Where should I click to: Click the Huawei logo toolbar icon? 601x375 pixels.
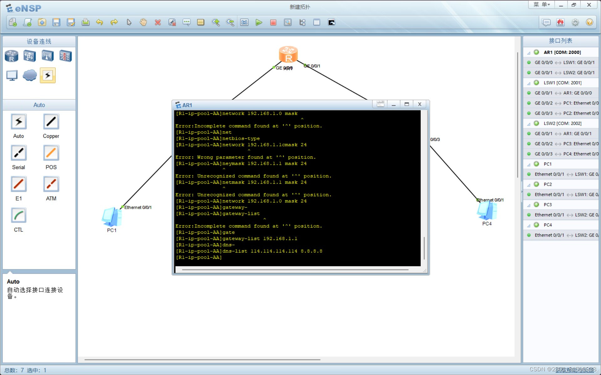click(560, 22)
